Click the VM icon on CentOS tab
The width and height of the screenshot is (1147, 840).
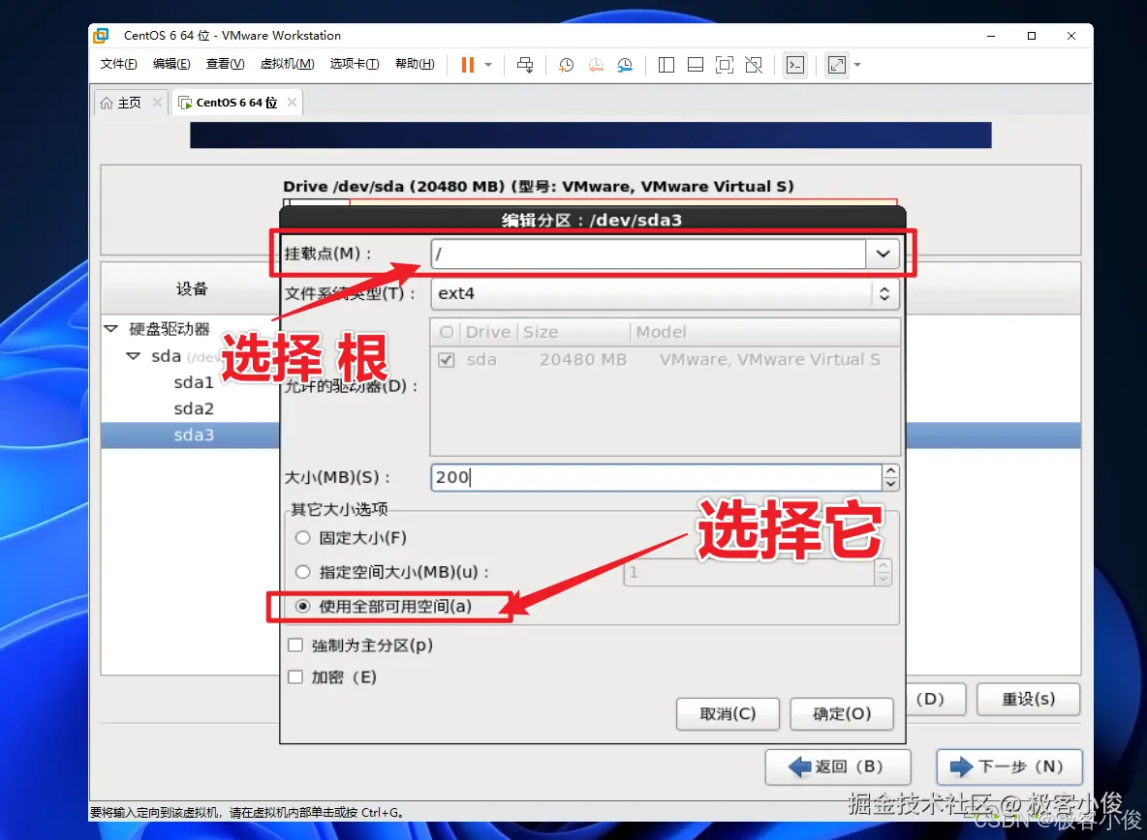185,103
